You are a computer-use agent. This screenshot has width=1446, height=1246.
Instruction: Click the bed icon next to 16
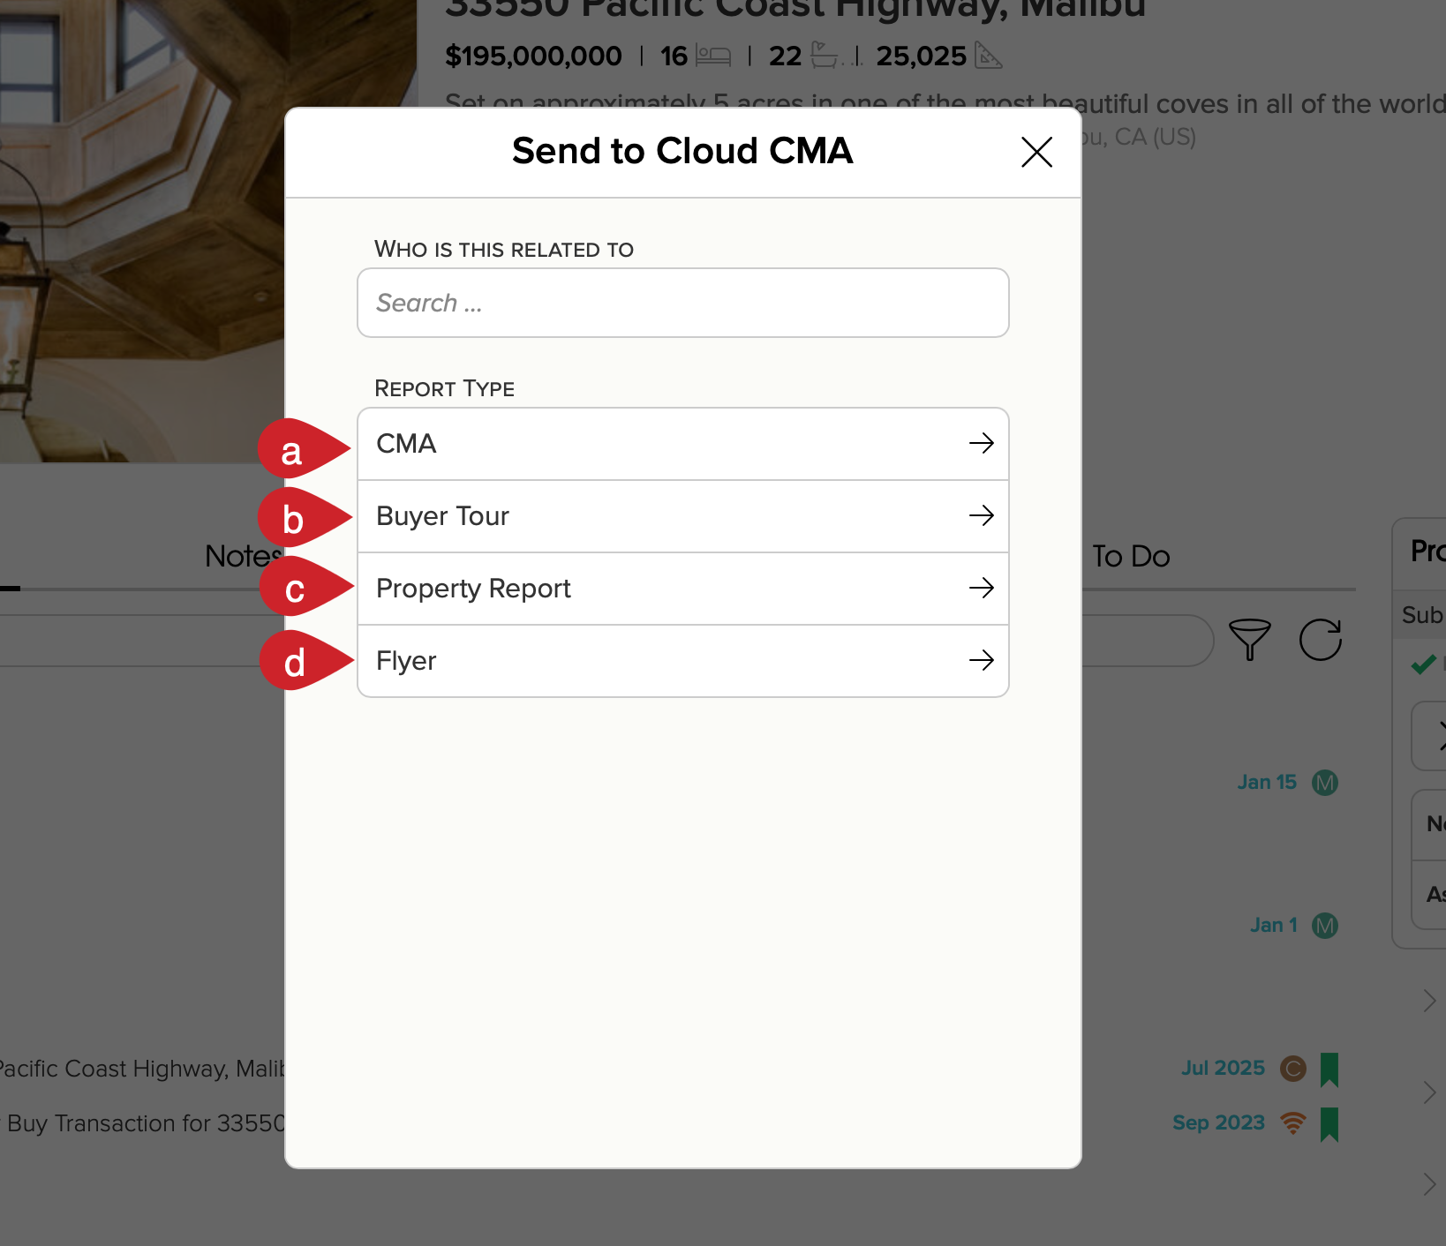713,56
